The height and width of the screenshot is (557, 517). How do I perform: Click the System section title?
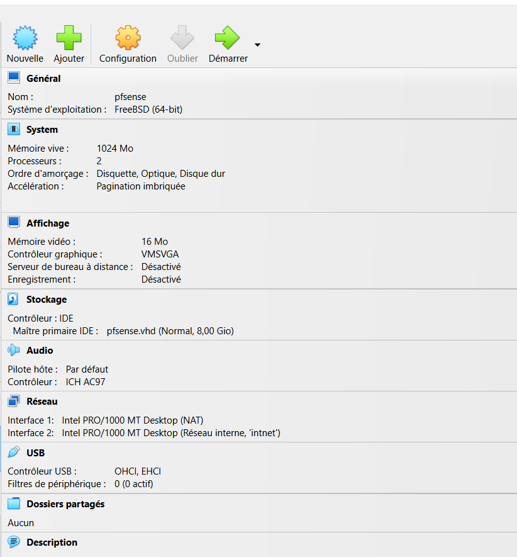tap(42, 130)
